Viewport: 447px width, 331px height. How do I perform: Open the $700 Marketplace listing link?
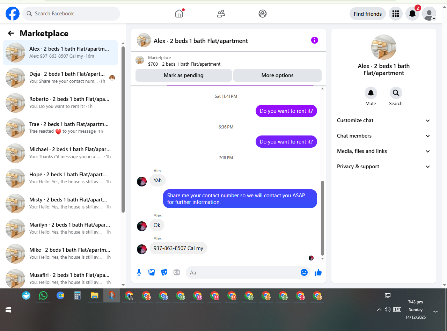tap(184, 64)
